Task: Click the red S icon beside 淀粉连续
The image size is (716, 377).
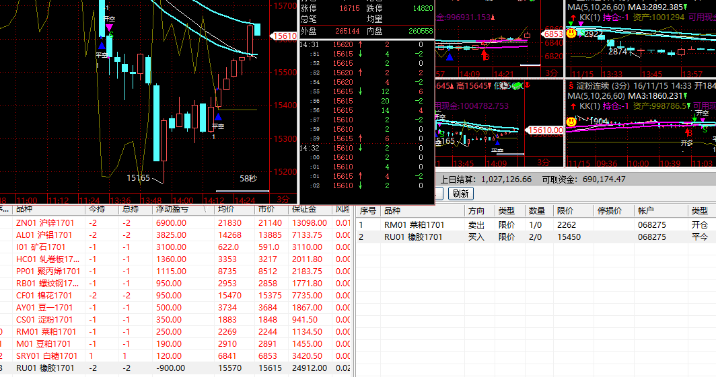Action: pyautogui.click(x=571, y=85)
